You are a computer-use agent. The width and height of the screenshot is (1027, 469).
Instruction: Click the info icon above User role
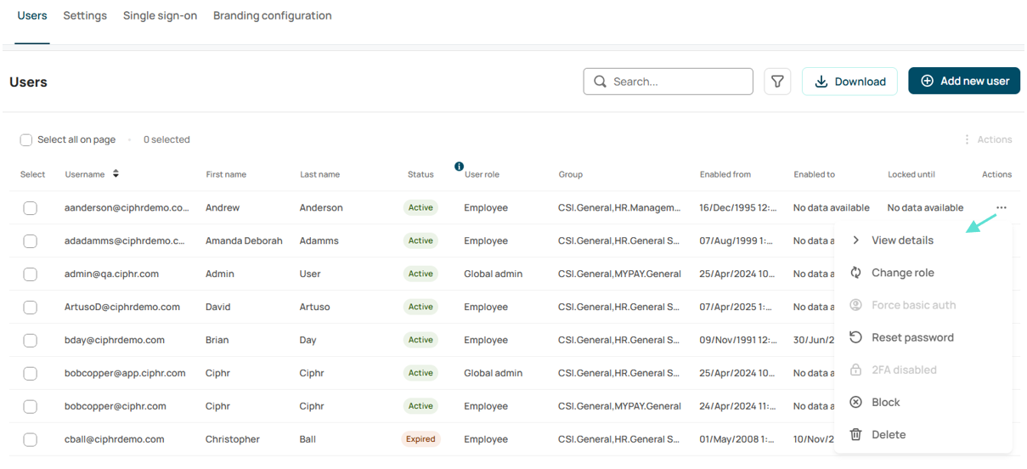coord(459,166)
